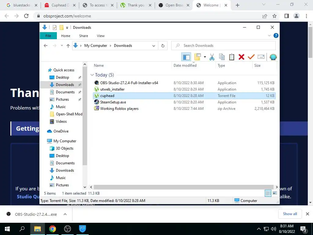Click the orange checkmark Properties icon
Viewport: 313px width, 235px height.
251,57
